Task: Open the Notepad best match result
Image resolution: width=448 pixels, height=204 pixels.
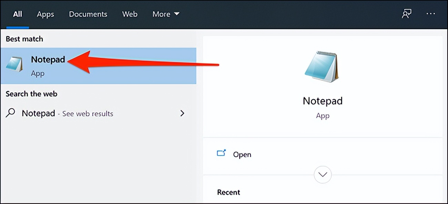Action: click(98, 66)
